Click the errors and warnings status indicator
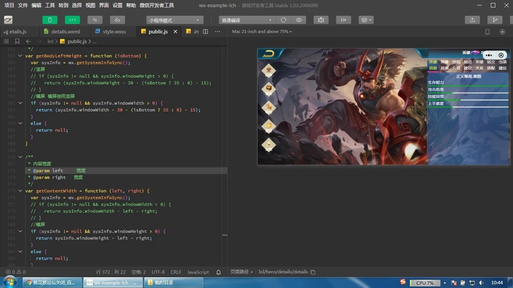The image size is (513, 288). [16, 272]
